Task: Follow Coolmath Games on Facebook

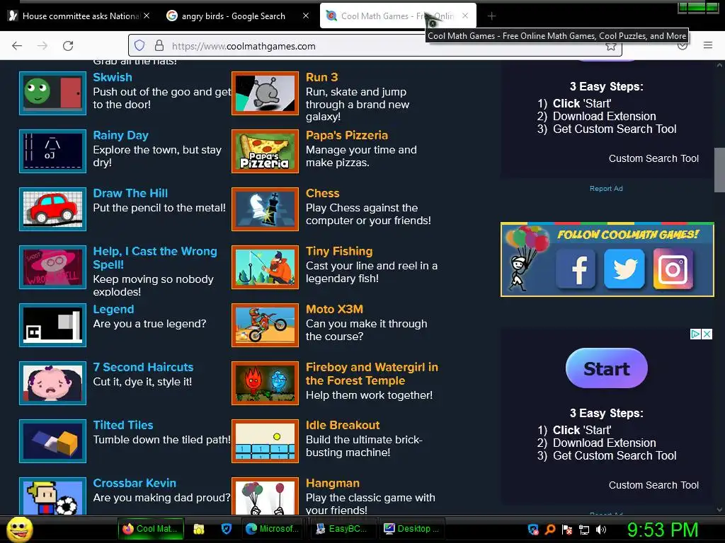Action: click(x=576, y=269)
